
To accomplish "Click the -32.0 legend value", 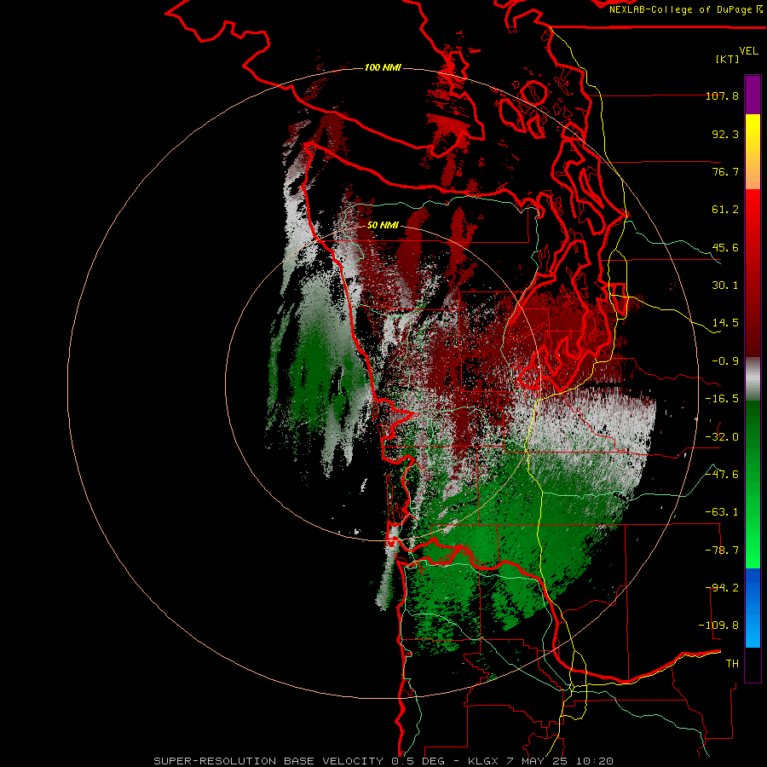I will (x=722, y=437).
